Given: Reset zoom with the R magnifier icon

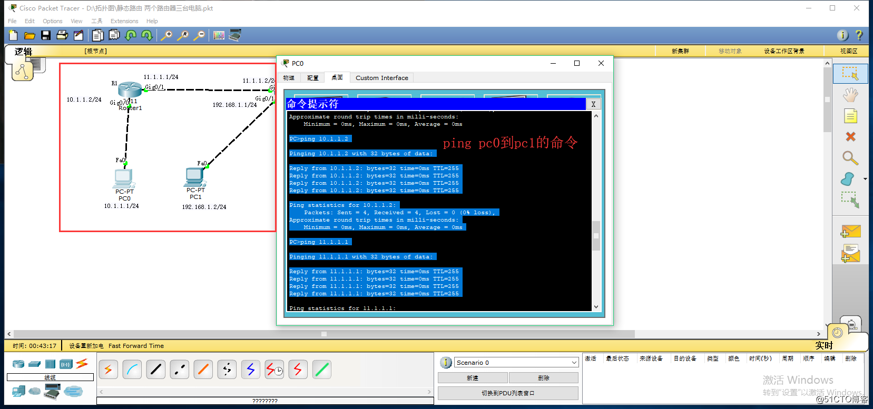Looking at the screenshot, I should pos(183,35).
